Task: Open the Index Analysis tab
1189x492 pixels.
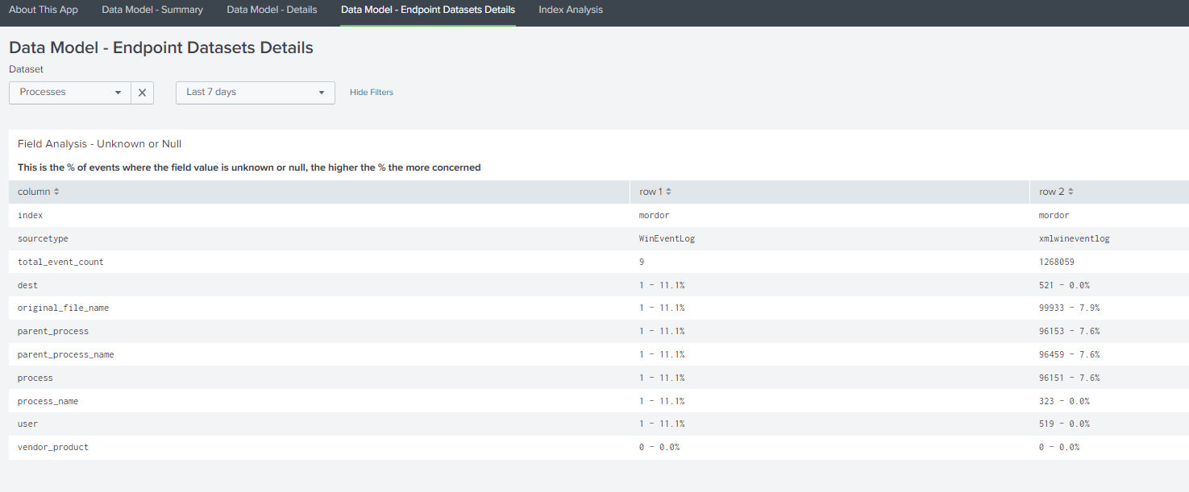Action: (571, 10)
